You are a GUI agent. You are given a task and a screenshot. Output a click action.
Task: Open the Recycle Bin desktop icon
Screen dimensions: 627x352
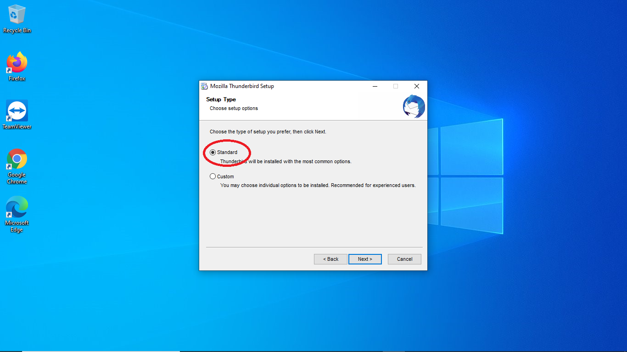17,19
